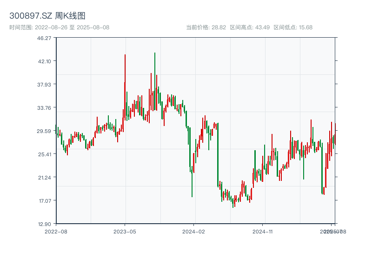The image size is (372, 279).
Task: Select the 2022-08 x-axis date label
Action: pos(56,231)
